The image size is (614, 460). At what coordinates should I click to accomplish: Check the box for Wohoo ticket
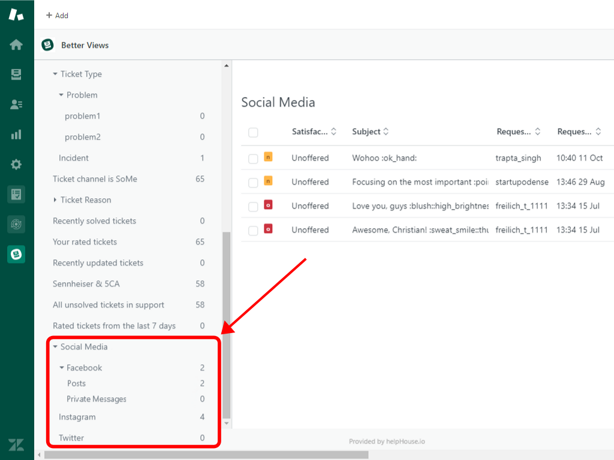click(253, 159)
